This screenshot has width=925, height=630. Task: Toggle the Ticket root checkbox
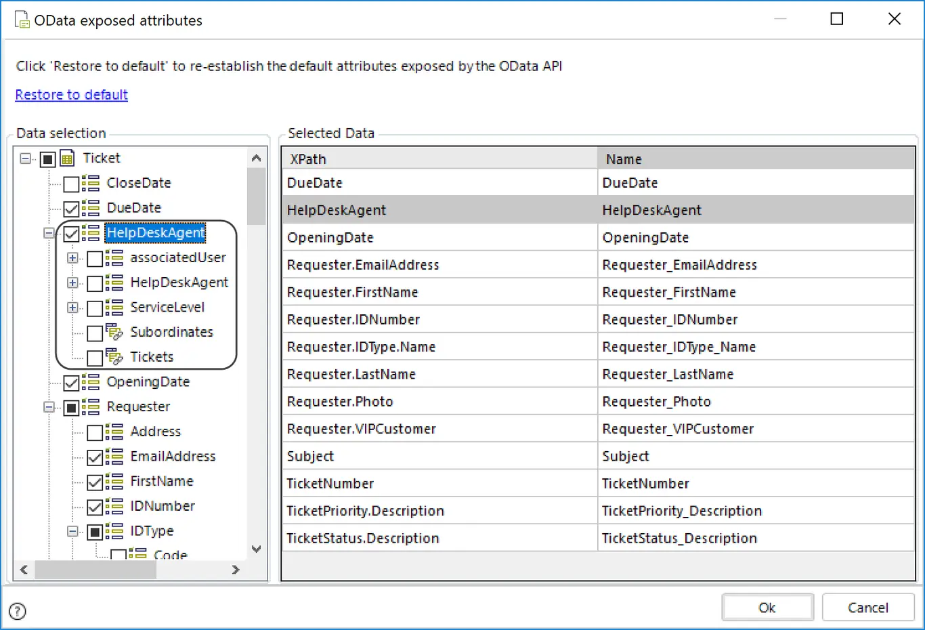point(47,159)
